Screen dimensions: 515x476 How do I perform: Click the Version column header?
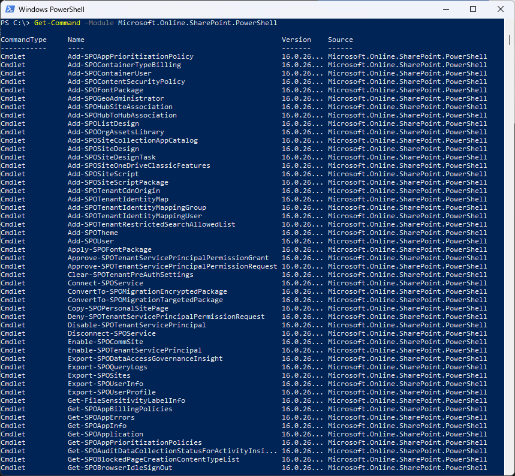click(x=296, y=40)
